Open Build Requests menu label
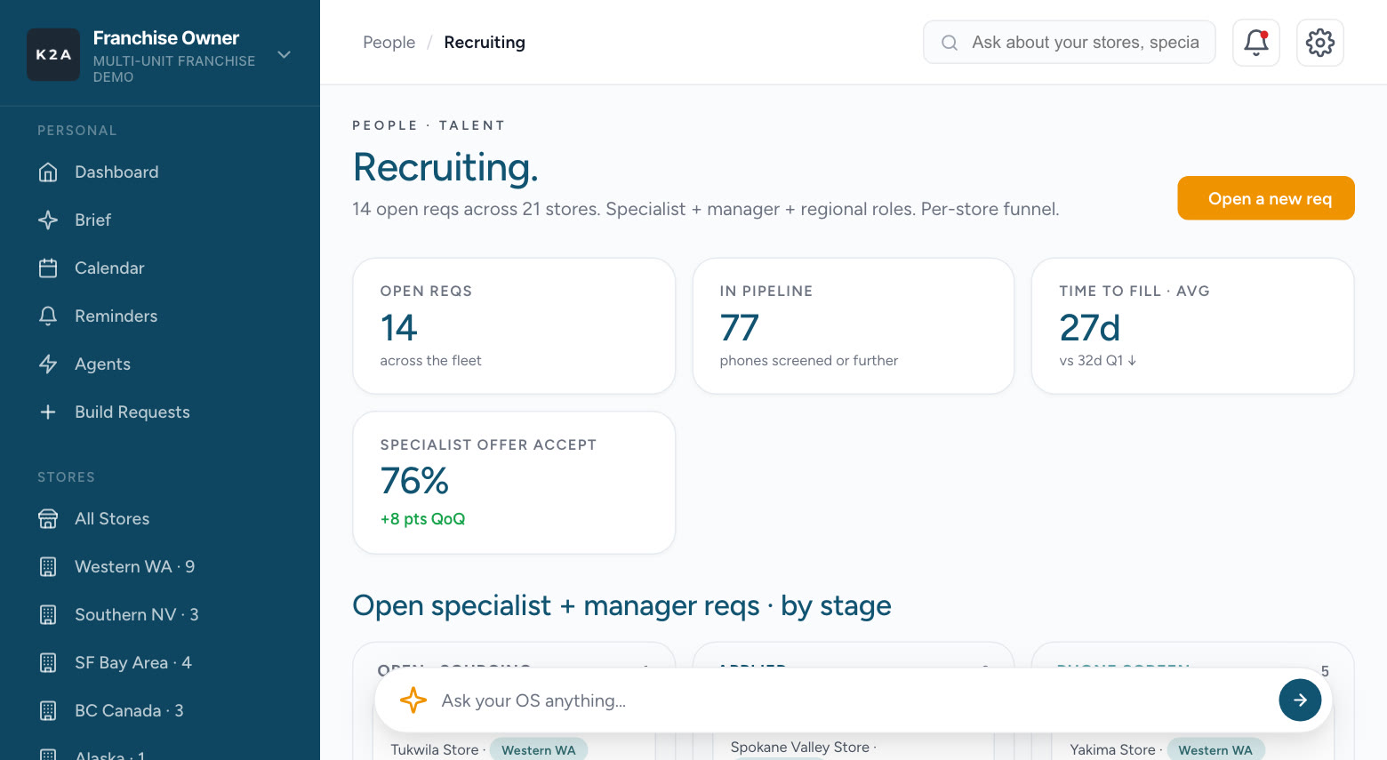1387x760 pixels. tap(132, 412)
